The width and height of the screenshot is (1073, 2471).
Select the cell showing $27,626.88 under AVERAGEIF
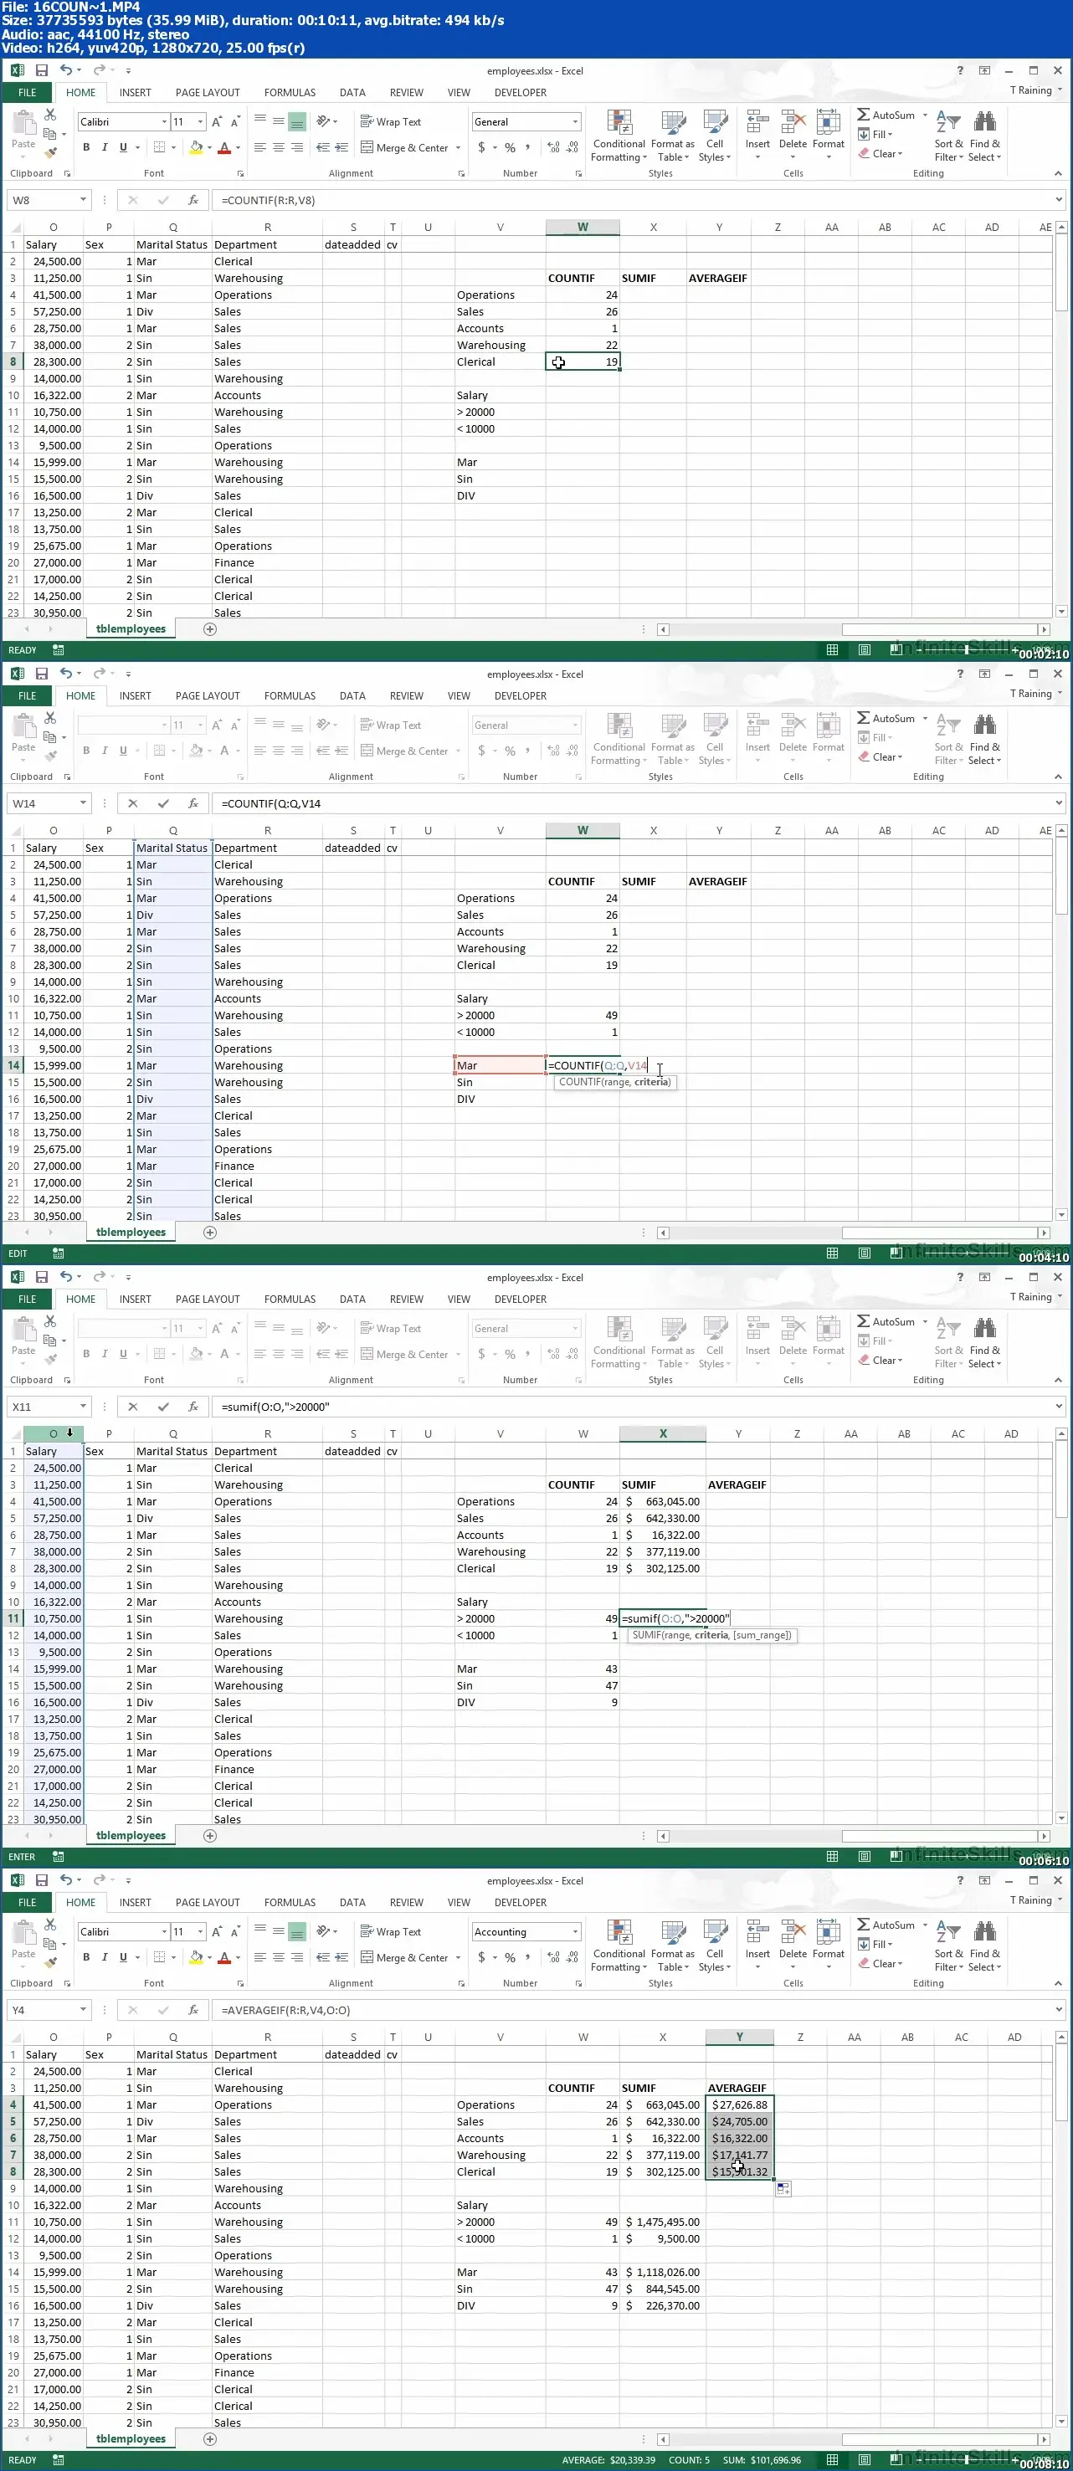739,2105
